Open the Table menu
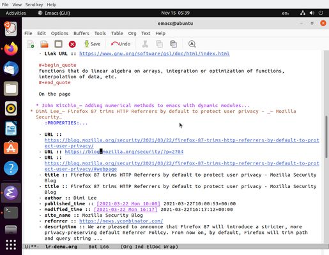Viewport: 329px width, 255px height. point(117,33)
